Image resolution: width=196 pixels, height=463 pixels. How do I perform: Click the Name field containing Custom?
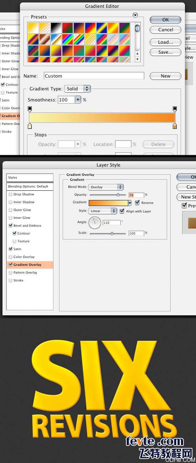coord(94,76)
